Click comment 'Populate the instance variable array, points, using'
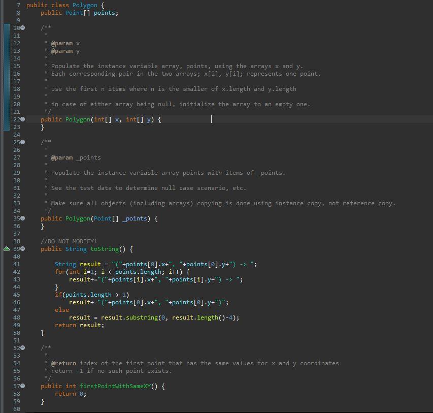Screen dimensions: 433x413 pos(177,66)
